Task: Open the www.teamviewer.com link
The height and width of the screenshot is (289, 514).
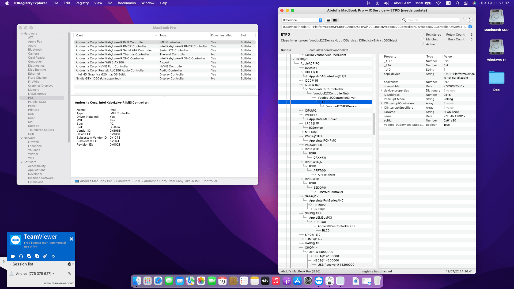Action: tap(59, 283)
